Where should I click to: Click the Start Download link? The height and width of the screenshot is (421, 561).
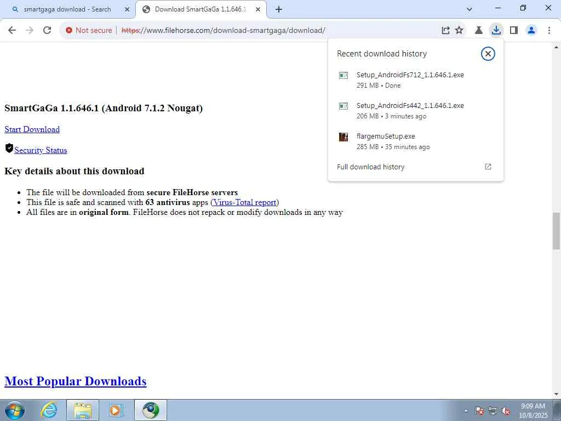pos(32,129)
